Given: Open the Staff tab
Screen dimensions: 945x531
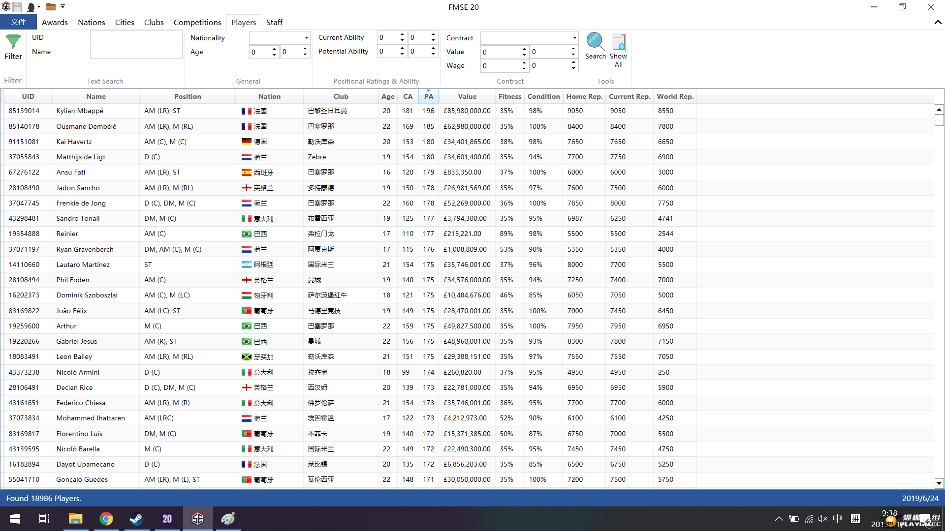Looking at the screenshot, I should coord(274,22).
